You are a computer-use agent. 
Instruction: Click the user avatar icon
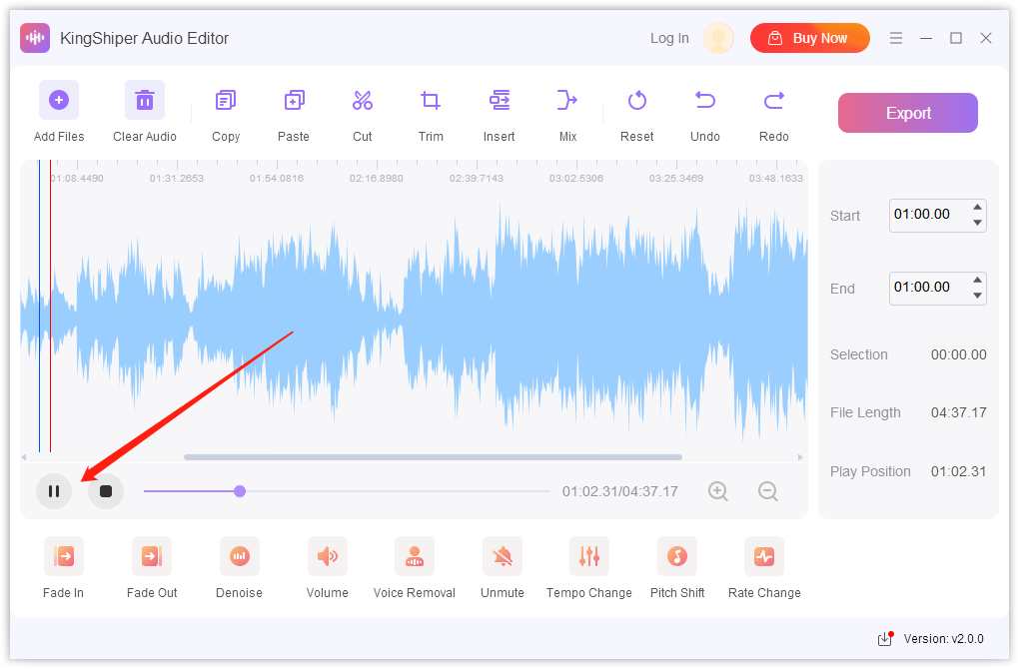718,38
